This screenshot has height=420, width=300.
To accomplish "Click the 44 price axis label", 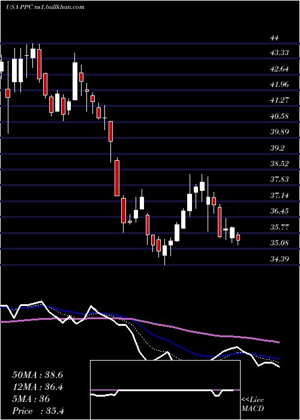I will 274,38.
